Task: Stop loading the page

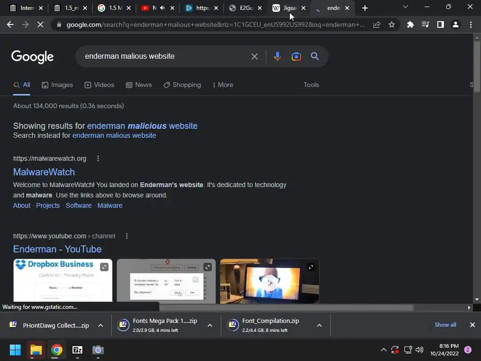Action: click(40, 24)
